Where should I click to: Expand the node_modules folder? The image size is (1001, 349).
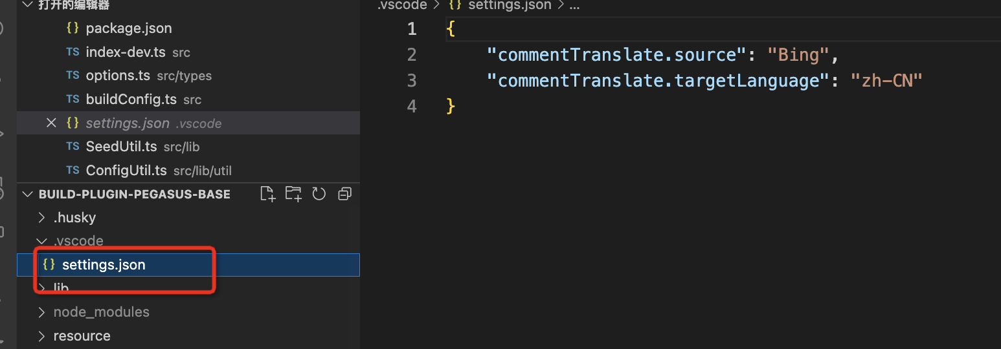point(42,312)
